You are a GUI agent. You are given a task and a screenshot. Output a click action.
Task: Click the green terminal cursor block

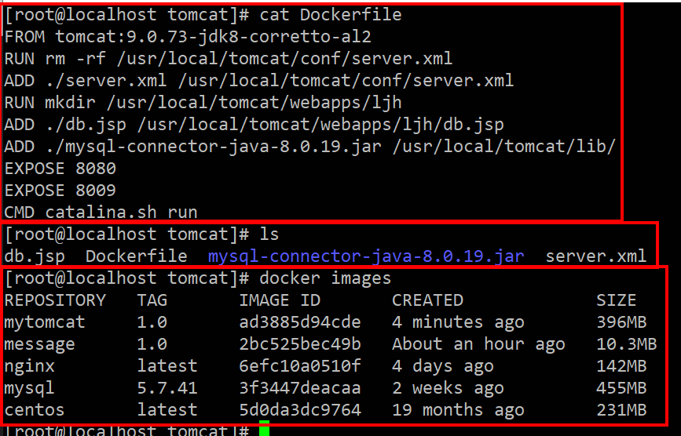[x=264, y=428]
